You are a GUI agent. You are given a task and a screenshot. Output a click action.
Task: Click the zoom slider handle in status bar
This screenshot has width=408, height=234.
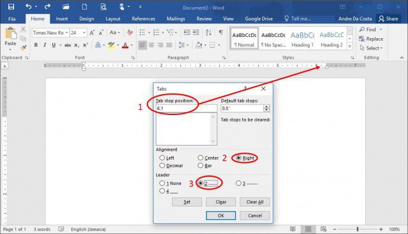(x=358, y=229)
